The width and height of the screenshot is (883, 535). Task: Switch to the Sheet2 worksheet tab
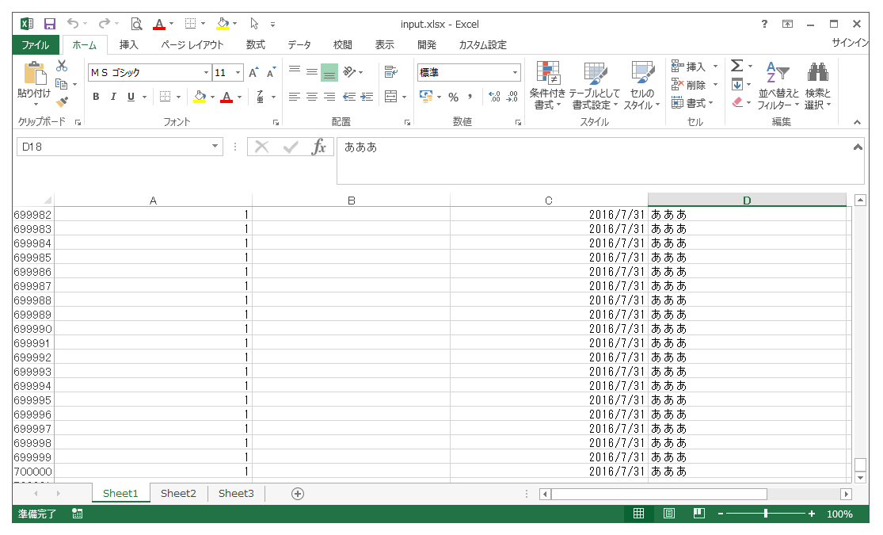(178, 493)
